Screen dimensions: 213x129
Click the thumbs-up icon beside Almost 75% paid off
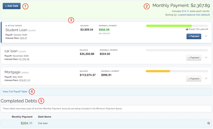[x=187, y=29]
